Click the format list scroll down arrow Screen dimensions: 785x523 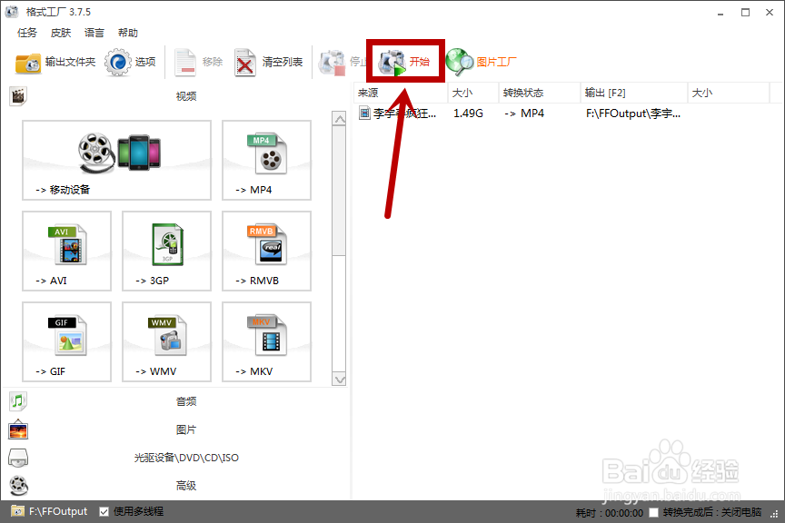[340, 380]
